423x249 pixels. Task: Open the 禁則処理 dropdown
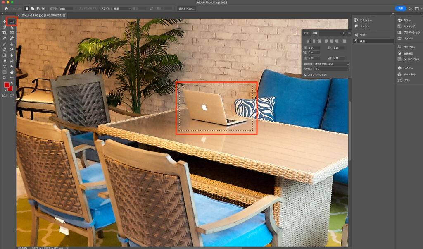pos(332,64)
